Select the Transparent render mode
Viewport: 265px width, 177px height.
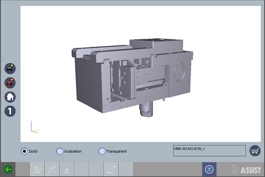(102, 151)
